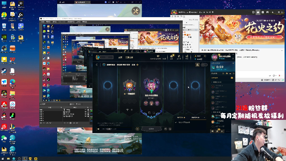Open League client home tab
This screenshot has width=286, height=161.
click(120, 58)
